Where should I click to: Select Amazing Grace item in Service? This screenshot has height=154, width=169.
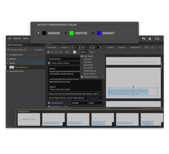[x=20, y=67]
